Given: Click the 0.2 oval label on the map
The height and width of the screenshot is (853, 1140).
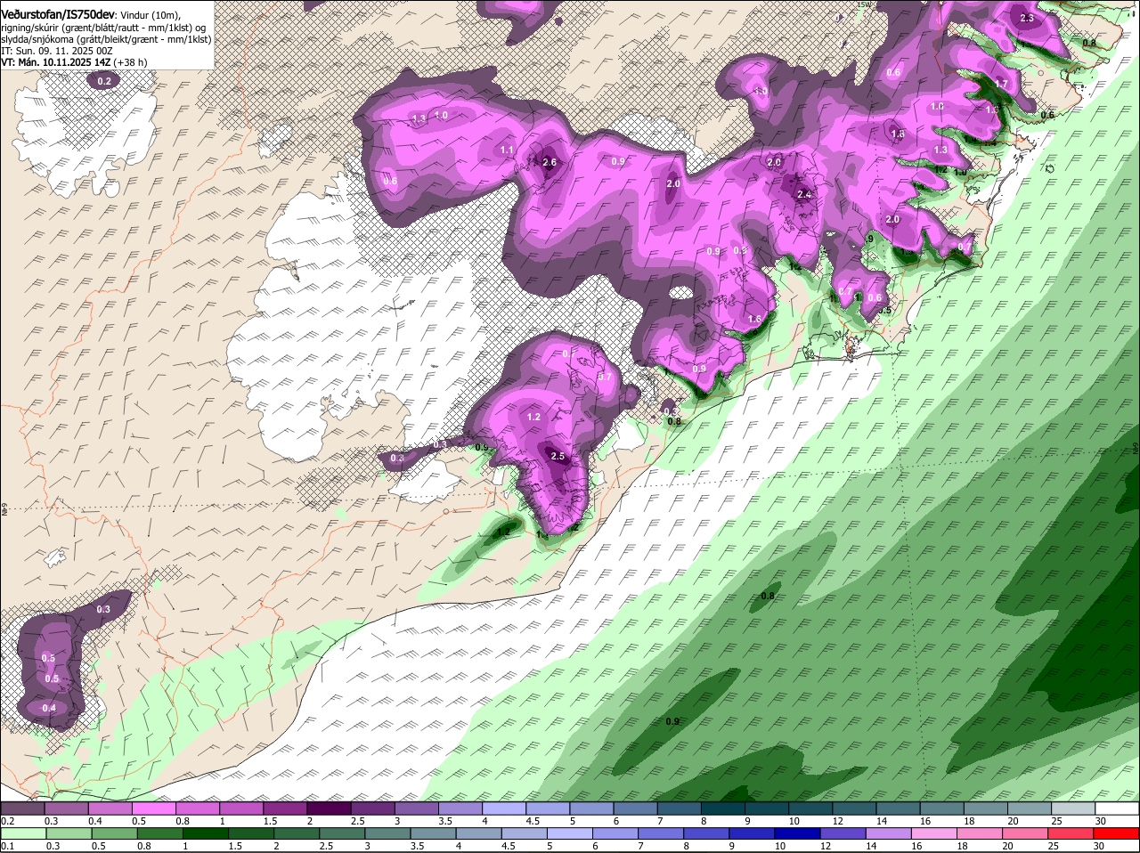Looking at the screenshot, I should pyautogui.click(x=104, y=81).
